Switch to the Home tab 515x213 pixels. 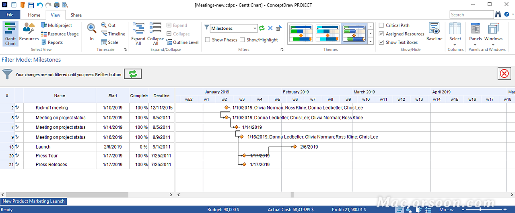34,15
